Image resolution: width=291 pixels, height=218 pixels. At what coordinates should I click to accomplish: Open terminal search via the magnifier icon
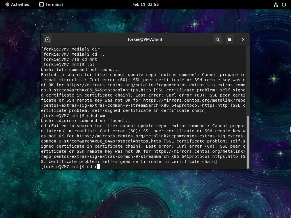218,39
